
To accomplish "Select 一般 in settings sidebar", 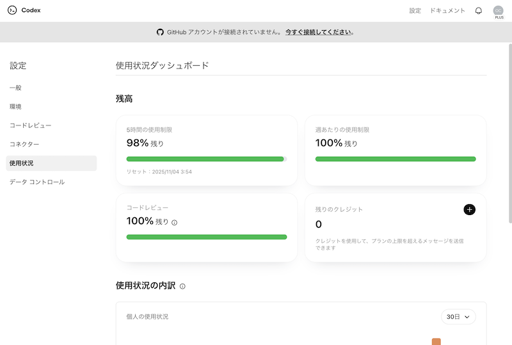I will (x=15, y=88).
